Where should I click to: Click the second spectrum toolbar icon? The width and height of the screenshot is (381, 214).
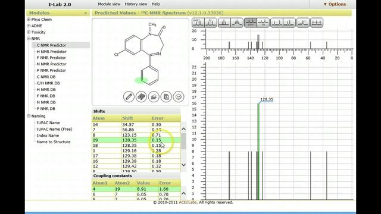pos(211,23)
